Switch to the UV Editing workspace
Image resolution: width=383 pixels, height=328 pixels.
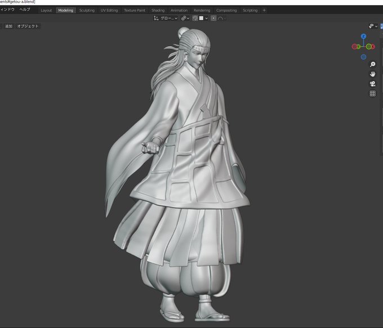(x=109, y=10)
